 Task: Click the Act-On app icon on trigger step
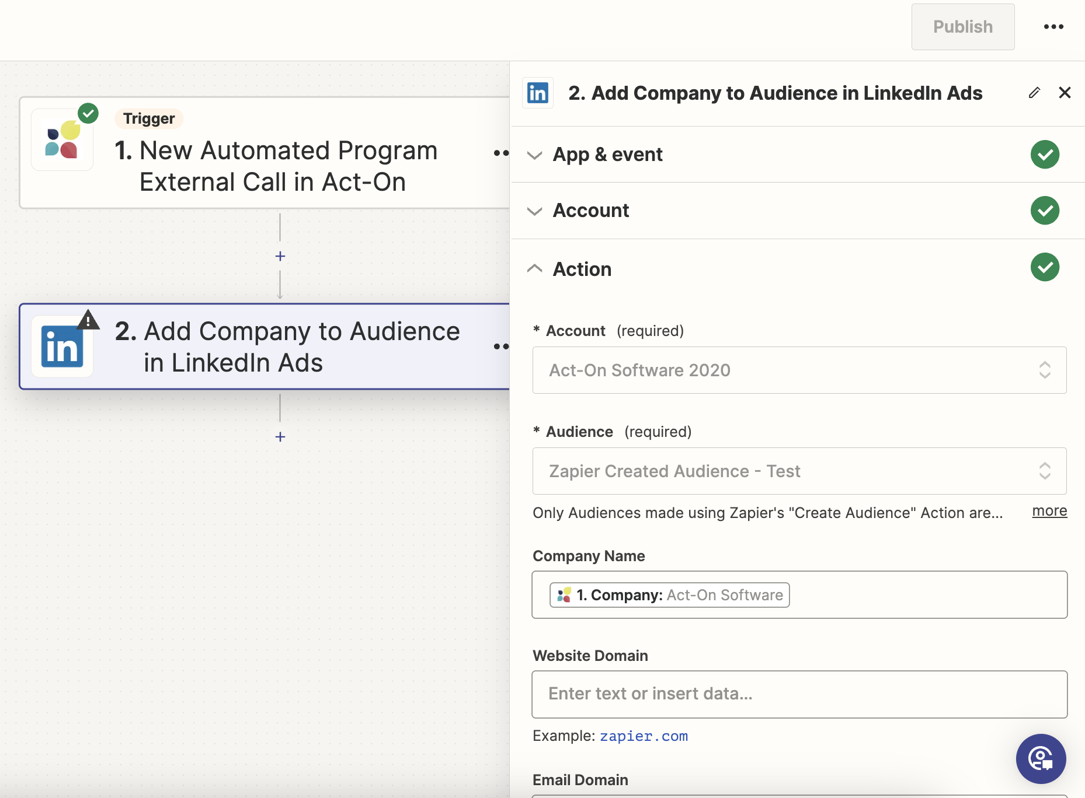point(62,141)
